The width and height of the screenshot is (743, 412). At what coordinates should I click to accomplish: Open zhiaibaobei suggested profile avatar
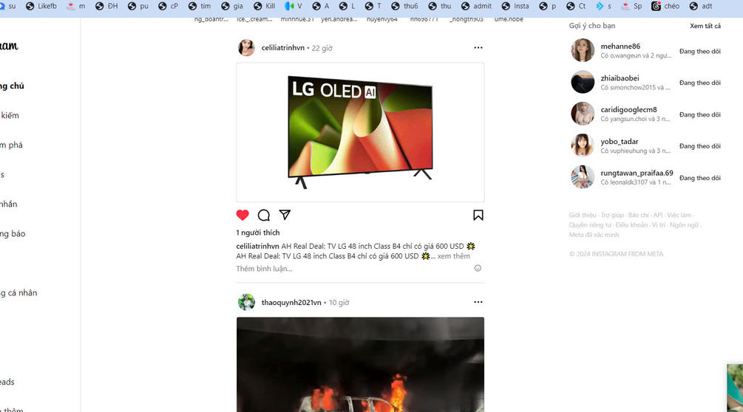tap(583, 82)
